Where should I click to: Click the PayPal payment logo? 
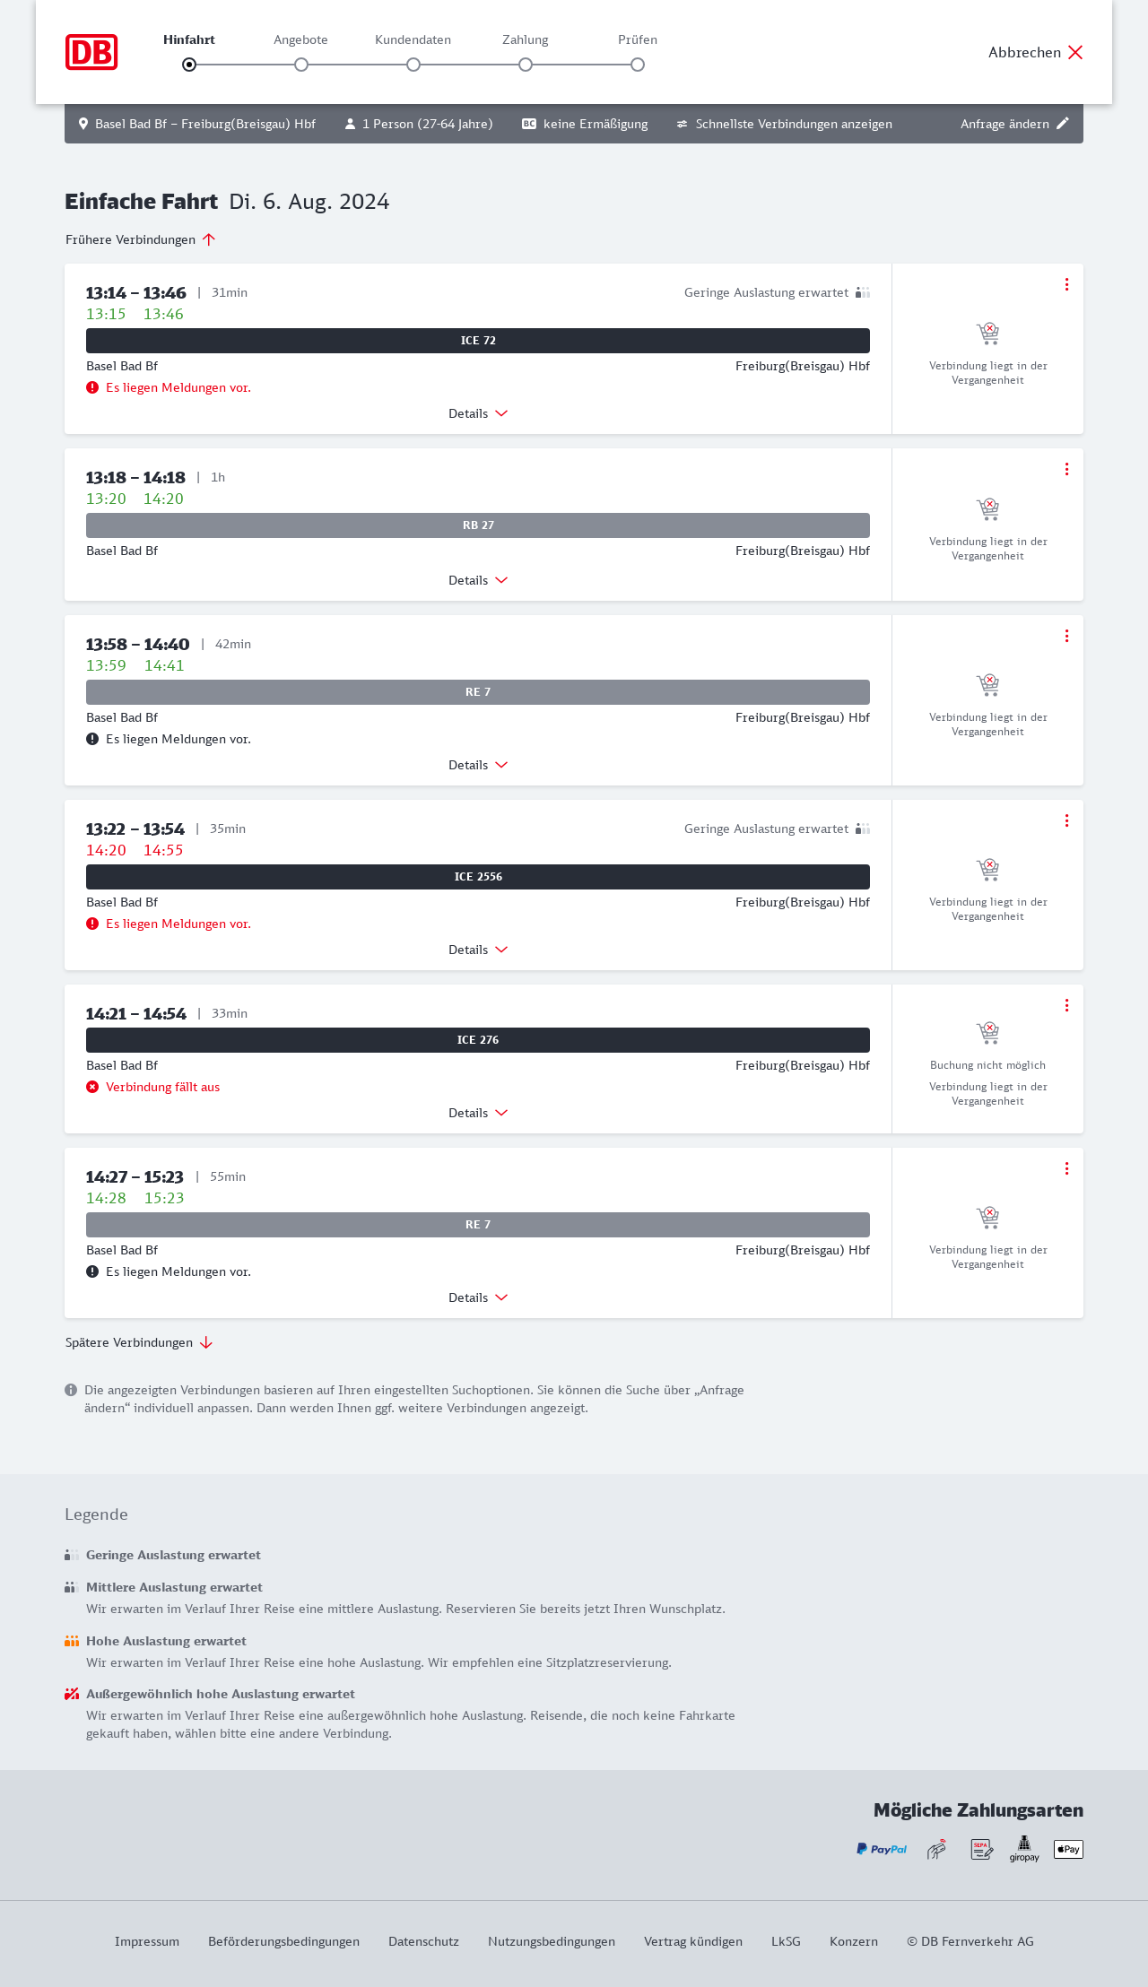[882, 1849]
